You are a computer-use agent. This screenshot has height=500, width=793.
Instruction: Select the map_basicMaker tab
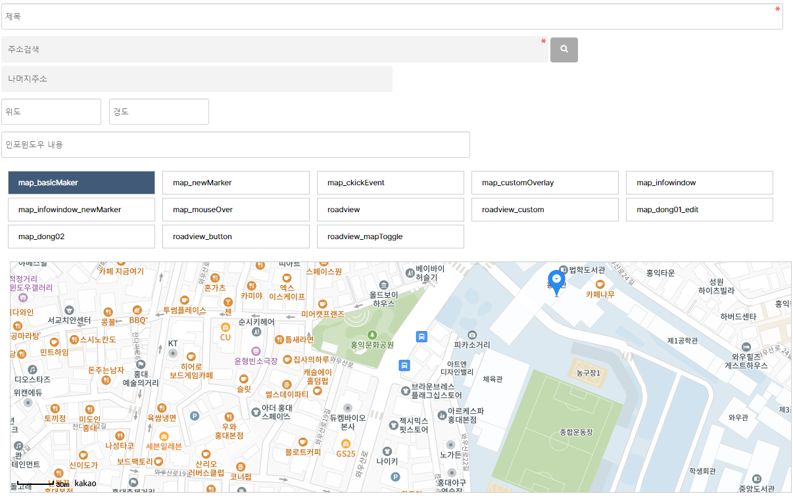pos(82,183)
